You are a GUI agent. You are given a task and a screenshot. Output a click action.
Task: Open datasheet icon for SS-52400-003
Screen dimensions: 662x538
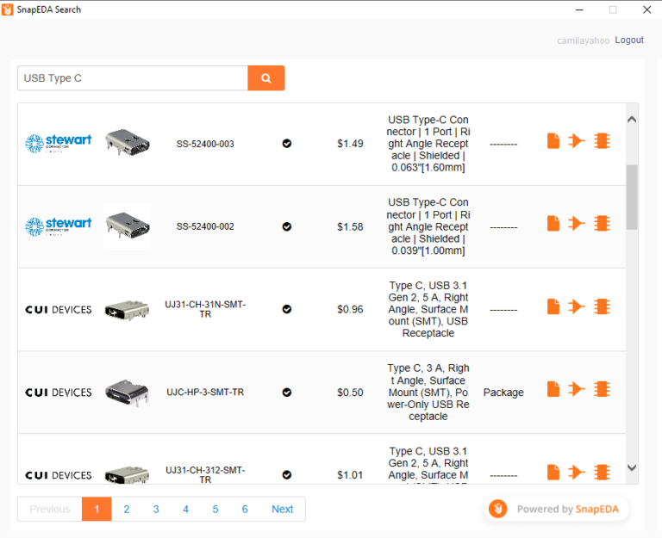tap(553, 141)
